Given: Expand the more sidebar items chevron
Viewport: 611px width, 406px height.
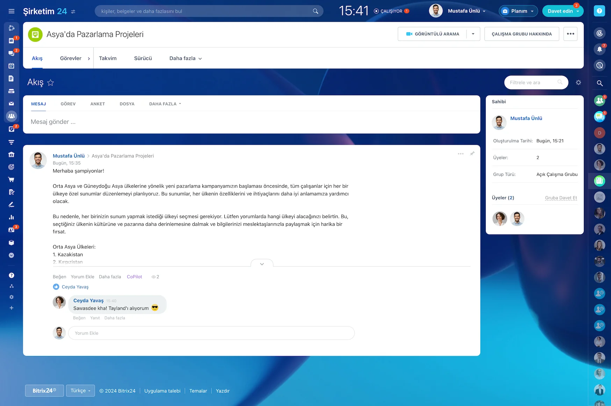Looking at the screenshot, I should click(11, 255).
